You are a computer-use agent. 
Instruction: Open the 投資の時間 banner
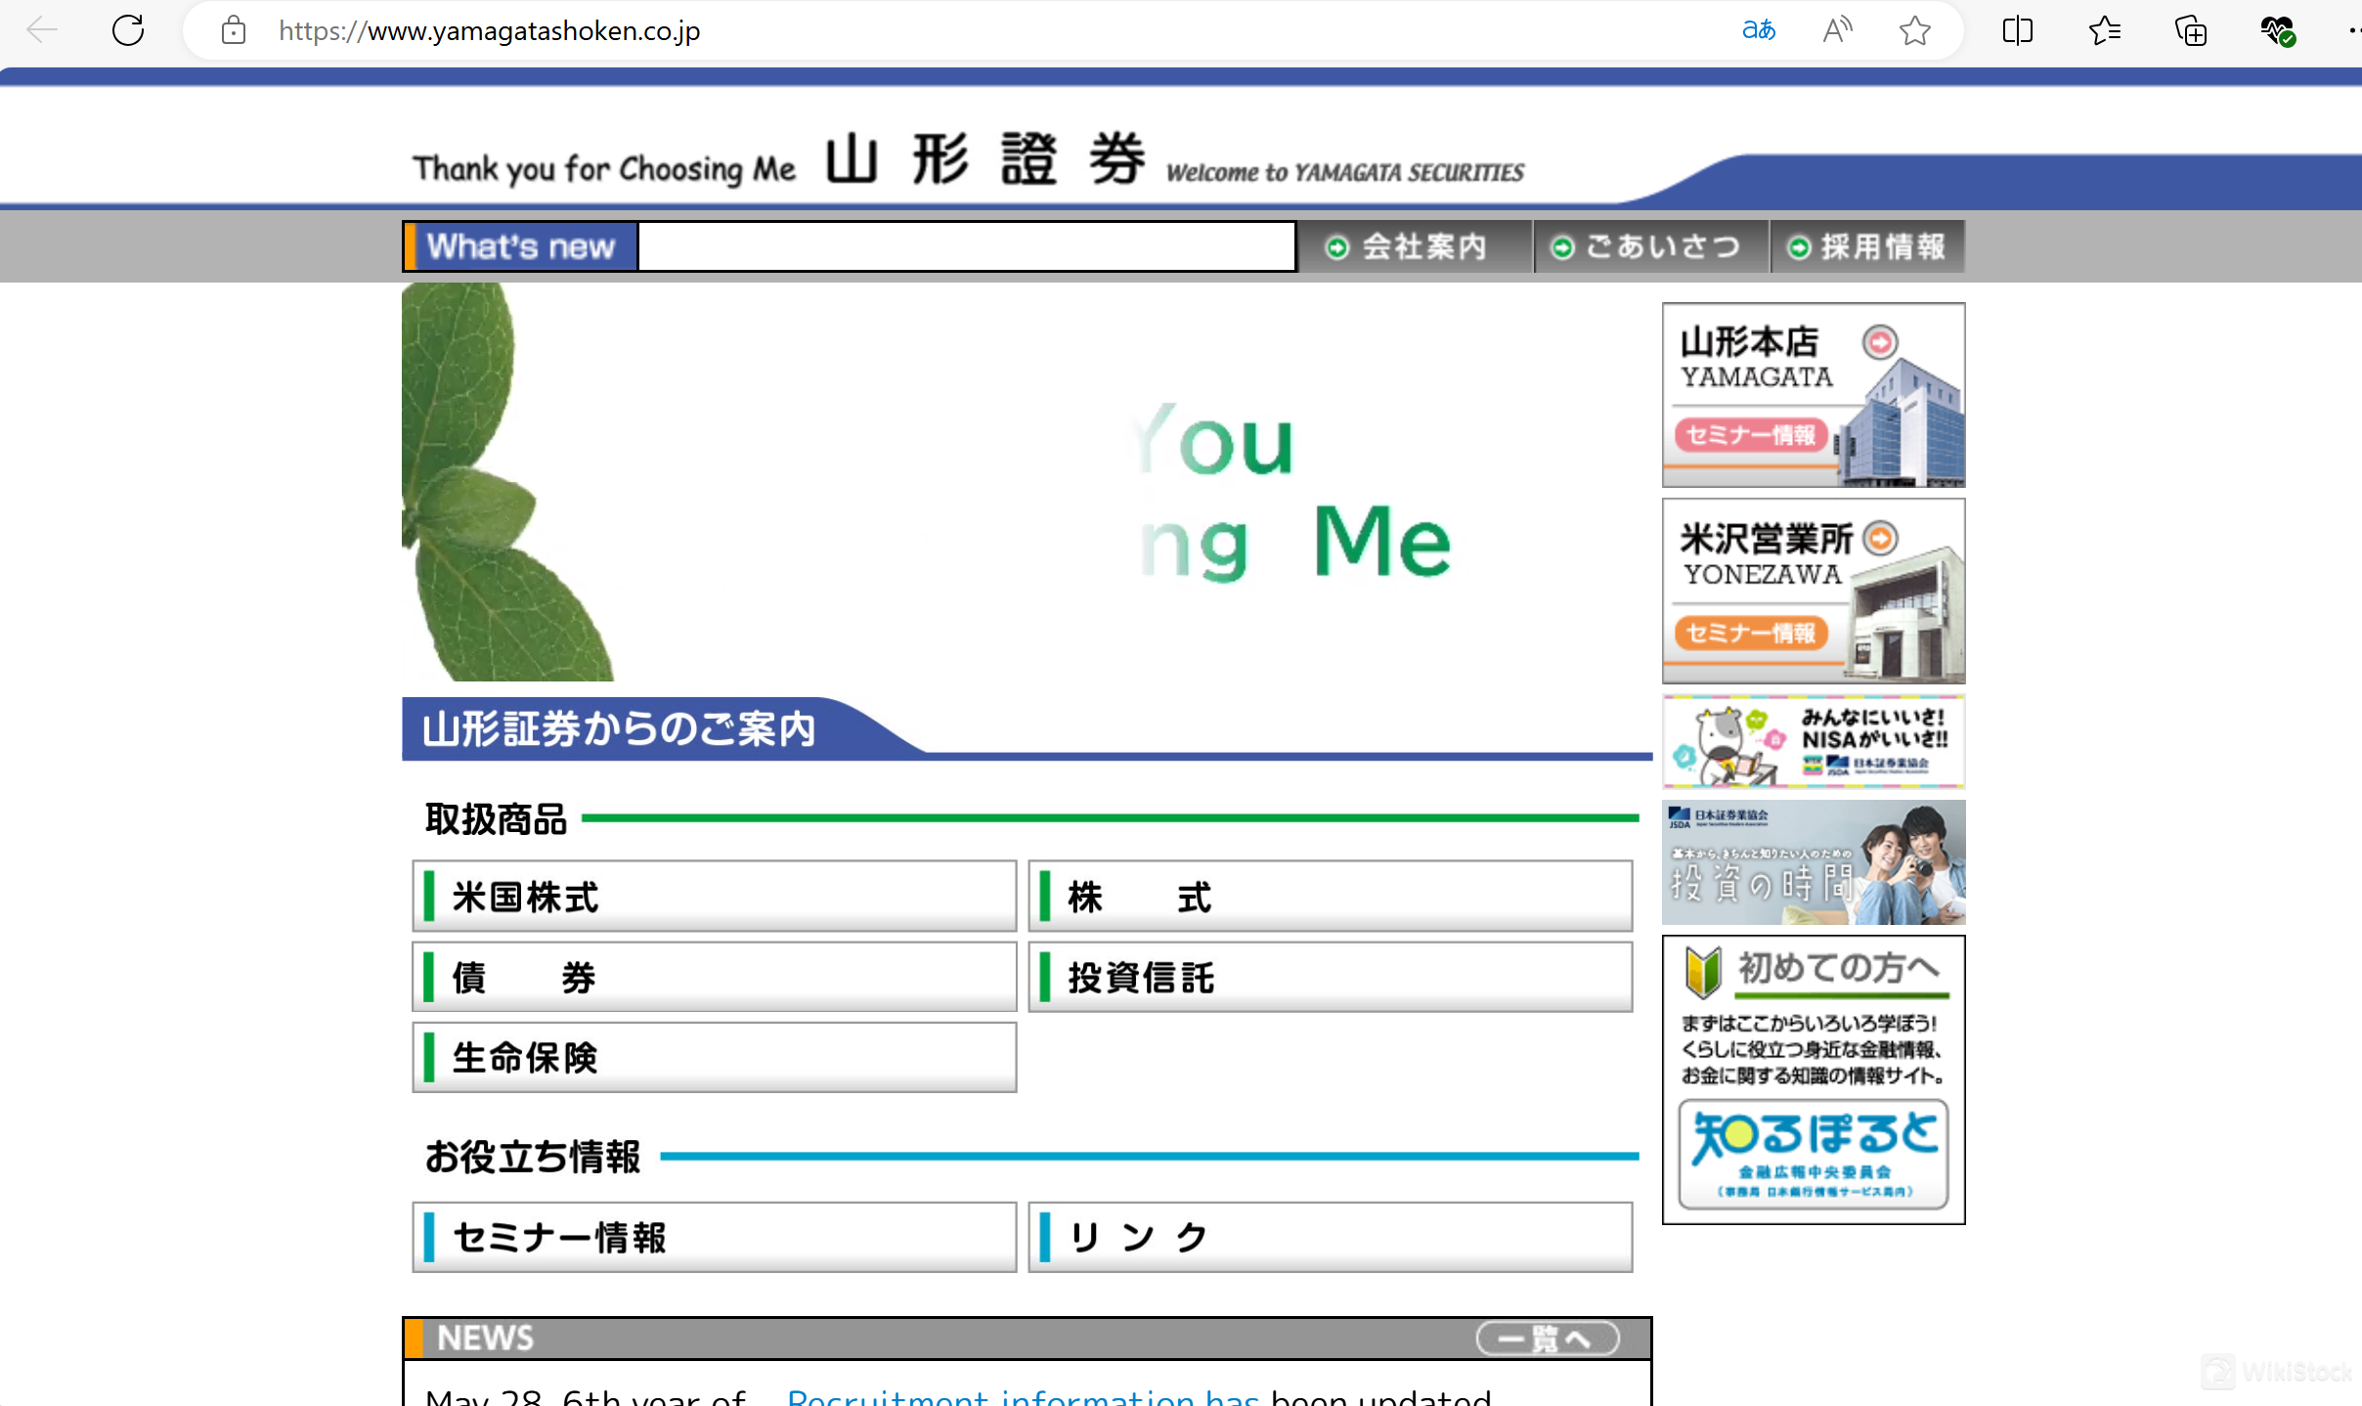[1814, 862]
